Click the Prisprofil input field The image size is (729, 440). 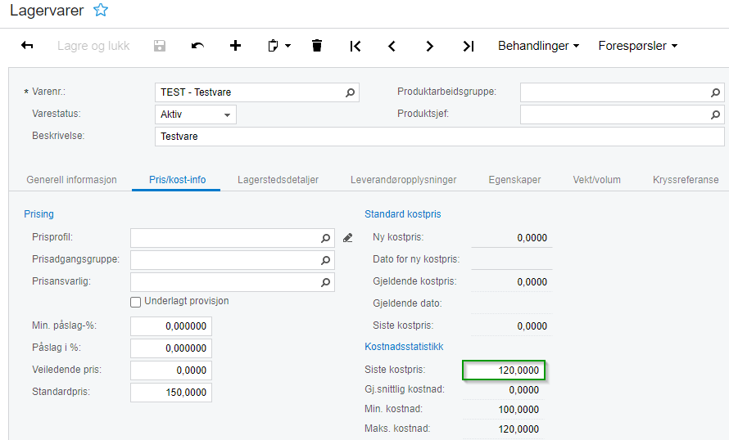click(x=233, y=238)
